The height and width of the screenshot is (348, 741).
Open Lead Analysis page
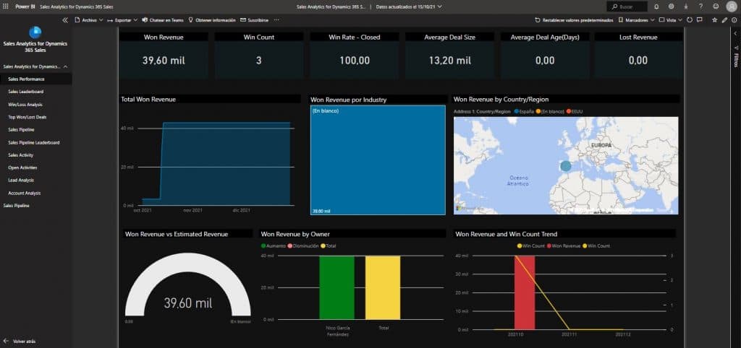(36, 180)
